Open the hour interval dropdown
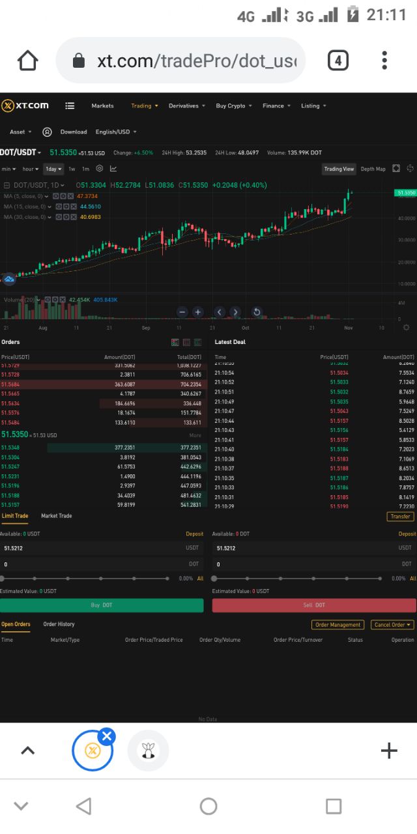417x834 pixels. [31, 169]
